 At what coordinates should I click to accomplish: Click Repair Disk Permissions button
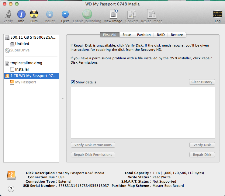click(93, 155)
